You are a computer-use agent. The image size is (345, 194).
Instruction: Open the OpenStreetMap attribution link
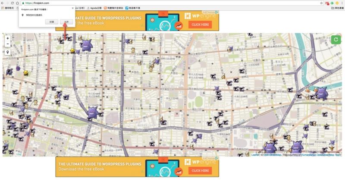click(272, 155)
